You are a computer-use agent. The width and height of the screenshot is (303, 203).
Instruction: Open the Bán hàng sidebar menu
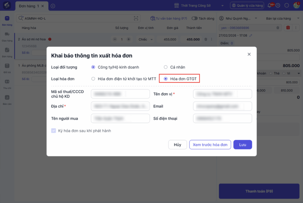coord(7,20)
